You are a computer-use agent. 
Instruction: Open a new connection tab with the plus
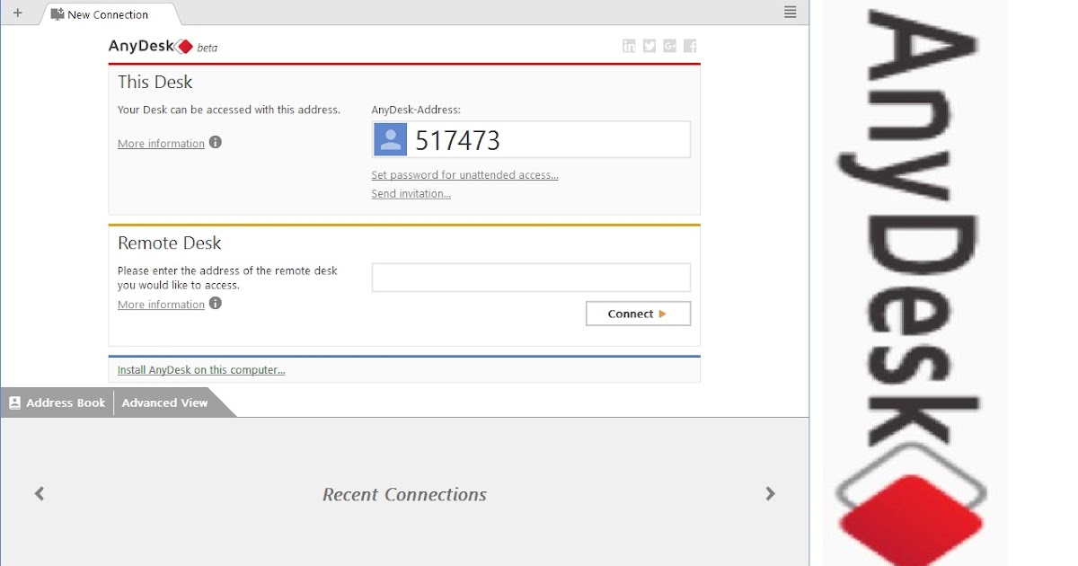click(17, 13)
